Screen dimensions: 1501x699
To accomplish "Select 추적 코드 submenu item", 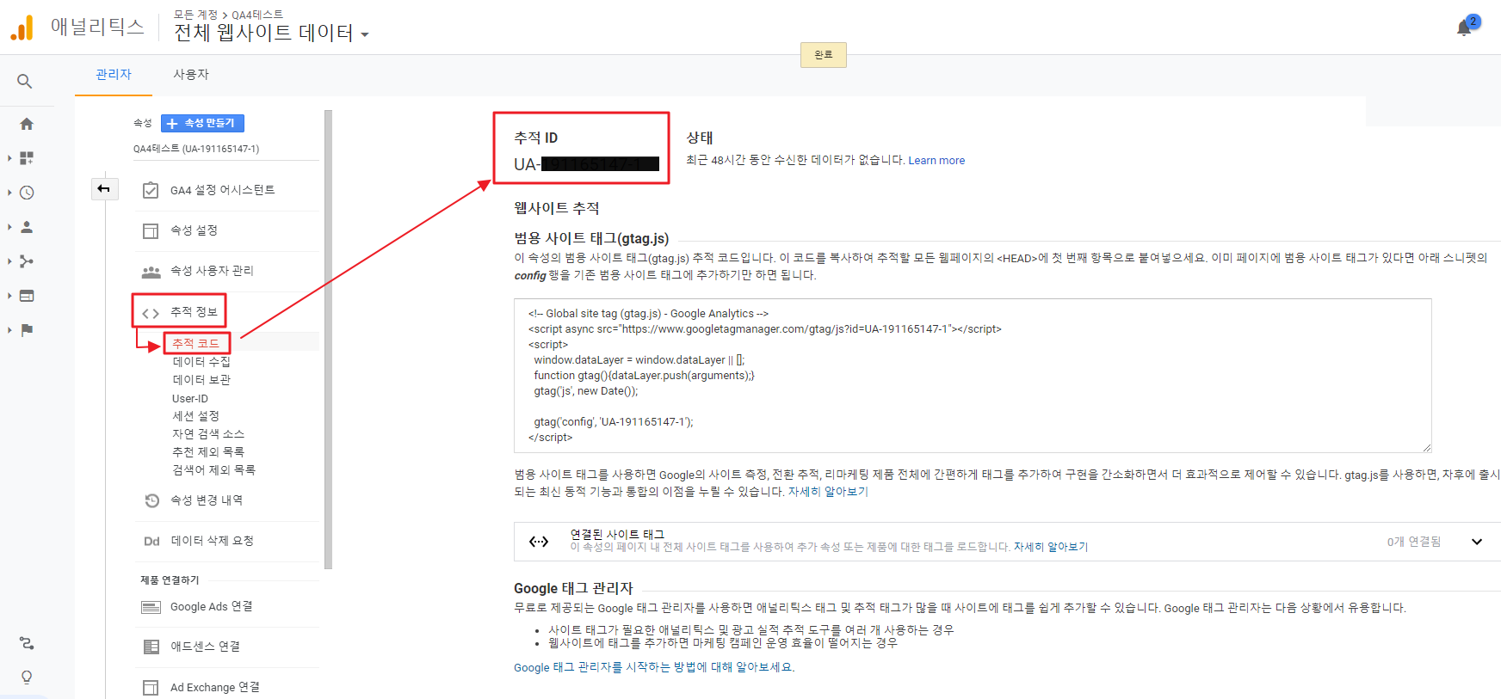I will click(196, 343).
